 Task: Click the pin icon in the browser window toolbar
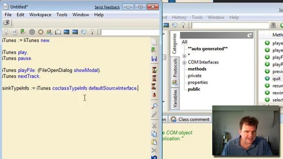184,25
